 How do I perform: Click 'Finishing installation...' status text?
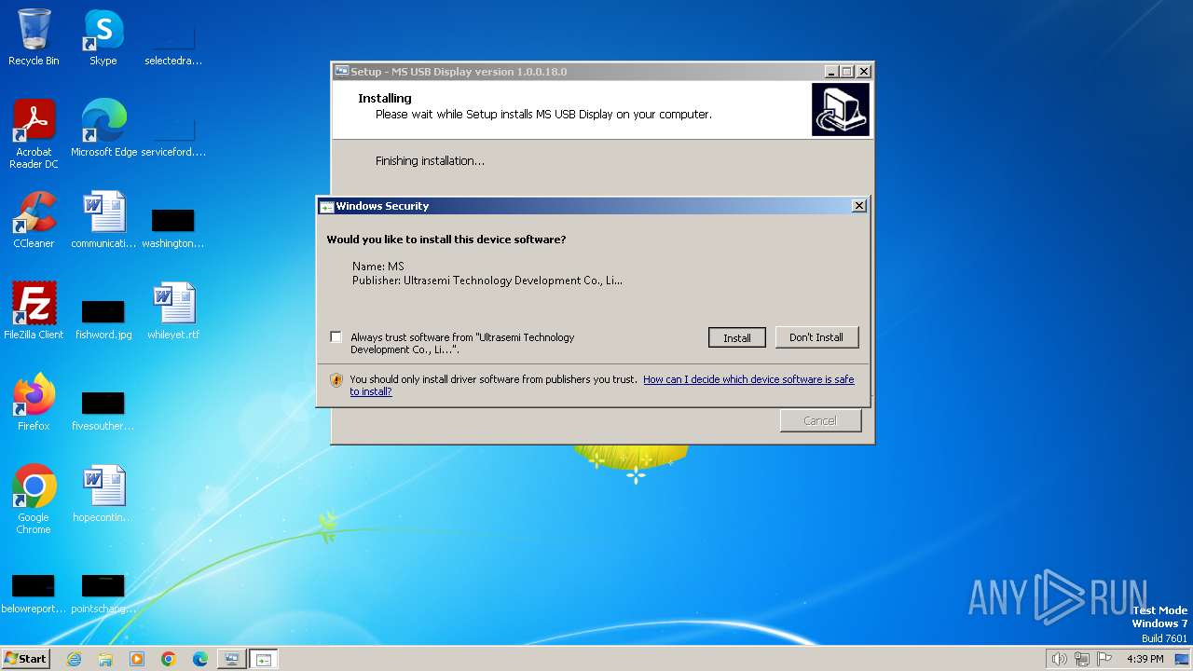tap(430, 161)
